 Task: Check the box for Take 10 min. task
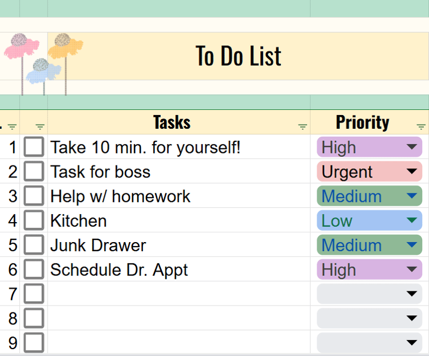coord(34,148)
